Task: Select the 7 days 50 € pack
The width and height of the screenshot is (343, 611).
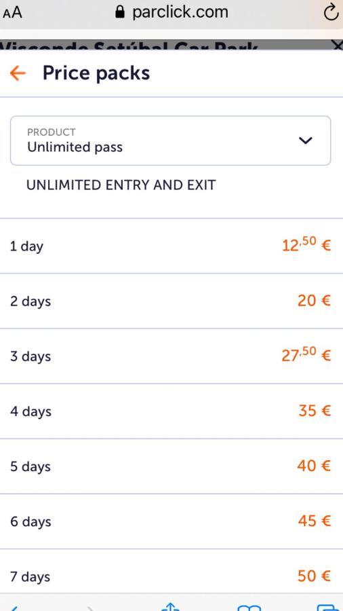Action: pyautogui.click(x=171, y=572)
